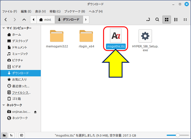Select the msgothic.ttc font file icon
Image resolution: width=191 pixels, height=139 pixels.
[116, 36]
